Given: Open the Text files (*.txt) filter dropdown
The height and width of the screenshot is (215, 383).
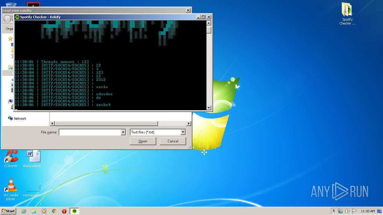Looking at the screenshot, I should point(158,132).
